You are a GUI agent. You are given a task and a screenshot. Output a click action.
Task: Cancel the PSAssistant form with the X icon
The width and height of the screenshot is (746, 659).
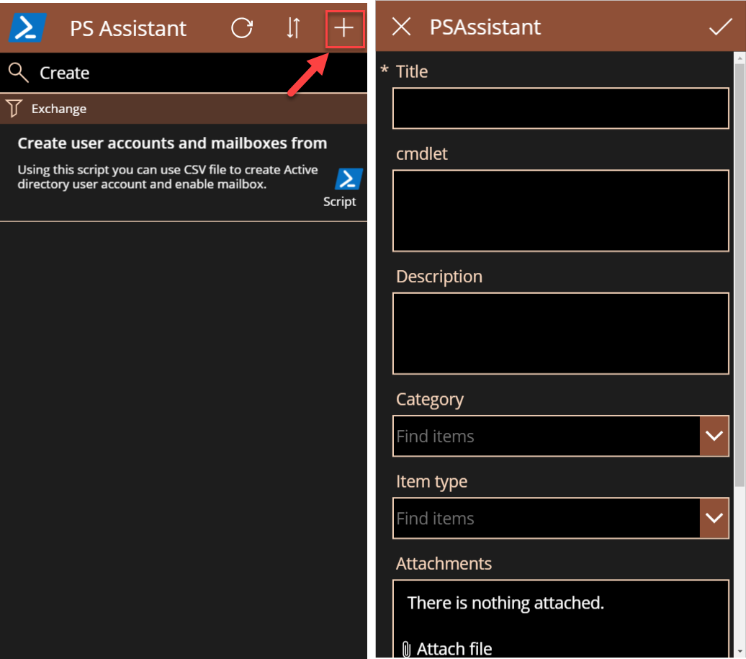coord(402,27)
